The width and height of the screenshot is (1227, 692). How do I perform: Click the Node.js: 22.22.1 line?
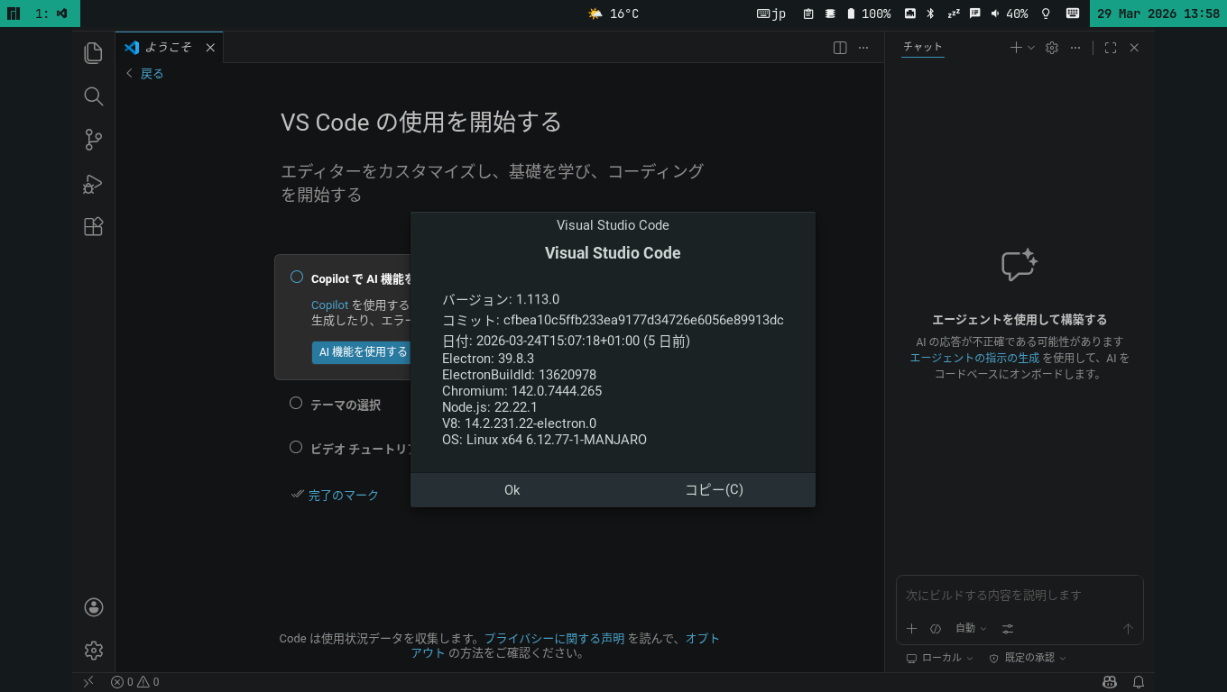point(489,407)
